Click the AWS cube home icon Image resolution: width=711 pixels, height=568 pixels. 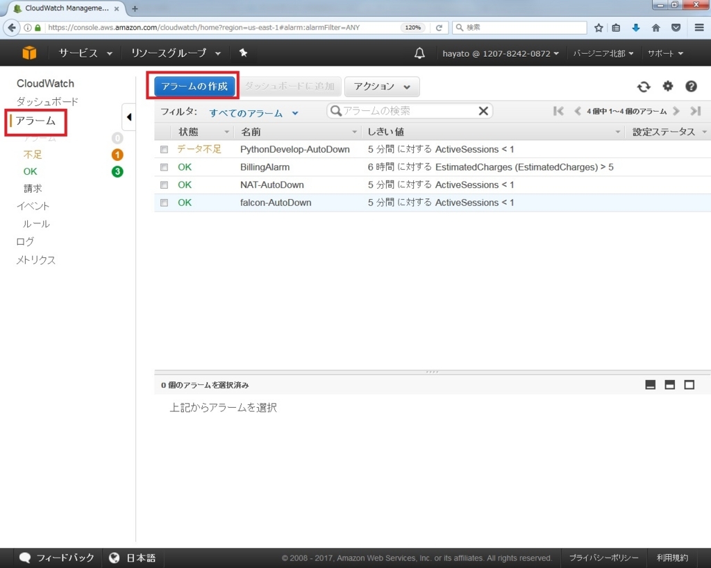click(x=29, y=53)
